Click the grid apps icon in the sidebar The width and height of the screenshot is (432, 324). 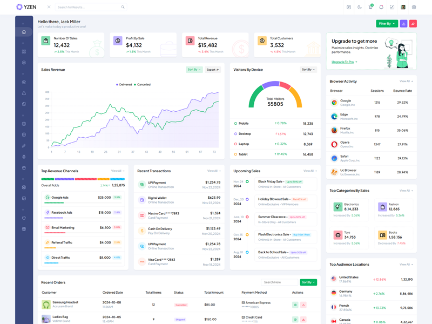(x=24, y=52)
